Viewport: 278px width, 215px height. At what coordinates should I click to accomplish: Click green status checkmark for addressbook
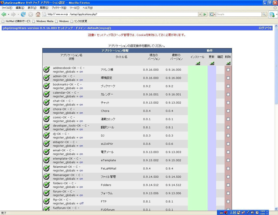pyautogui.click(x=47, y=70)
